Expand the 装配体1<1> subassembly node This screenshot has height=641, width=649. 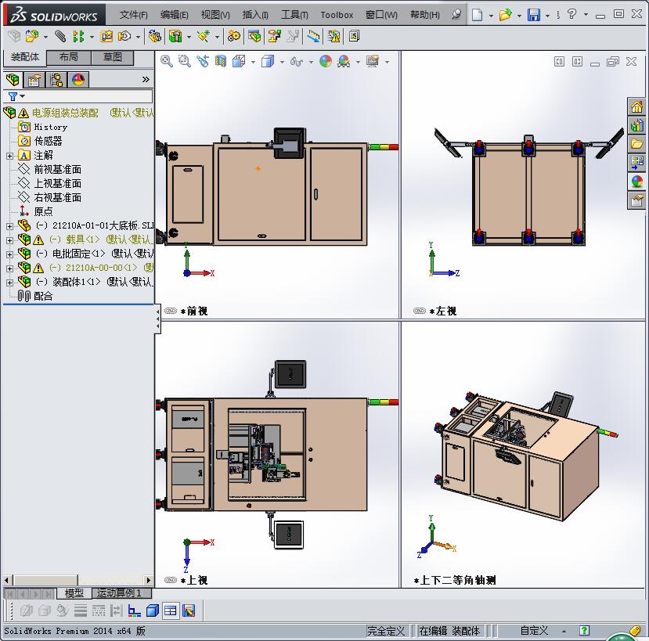10,283
